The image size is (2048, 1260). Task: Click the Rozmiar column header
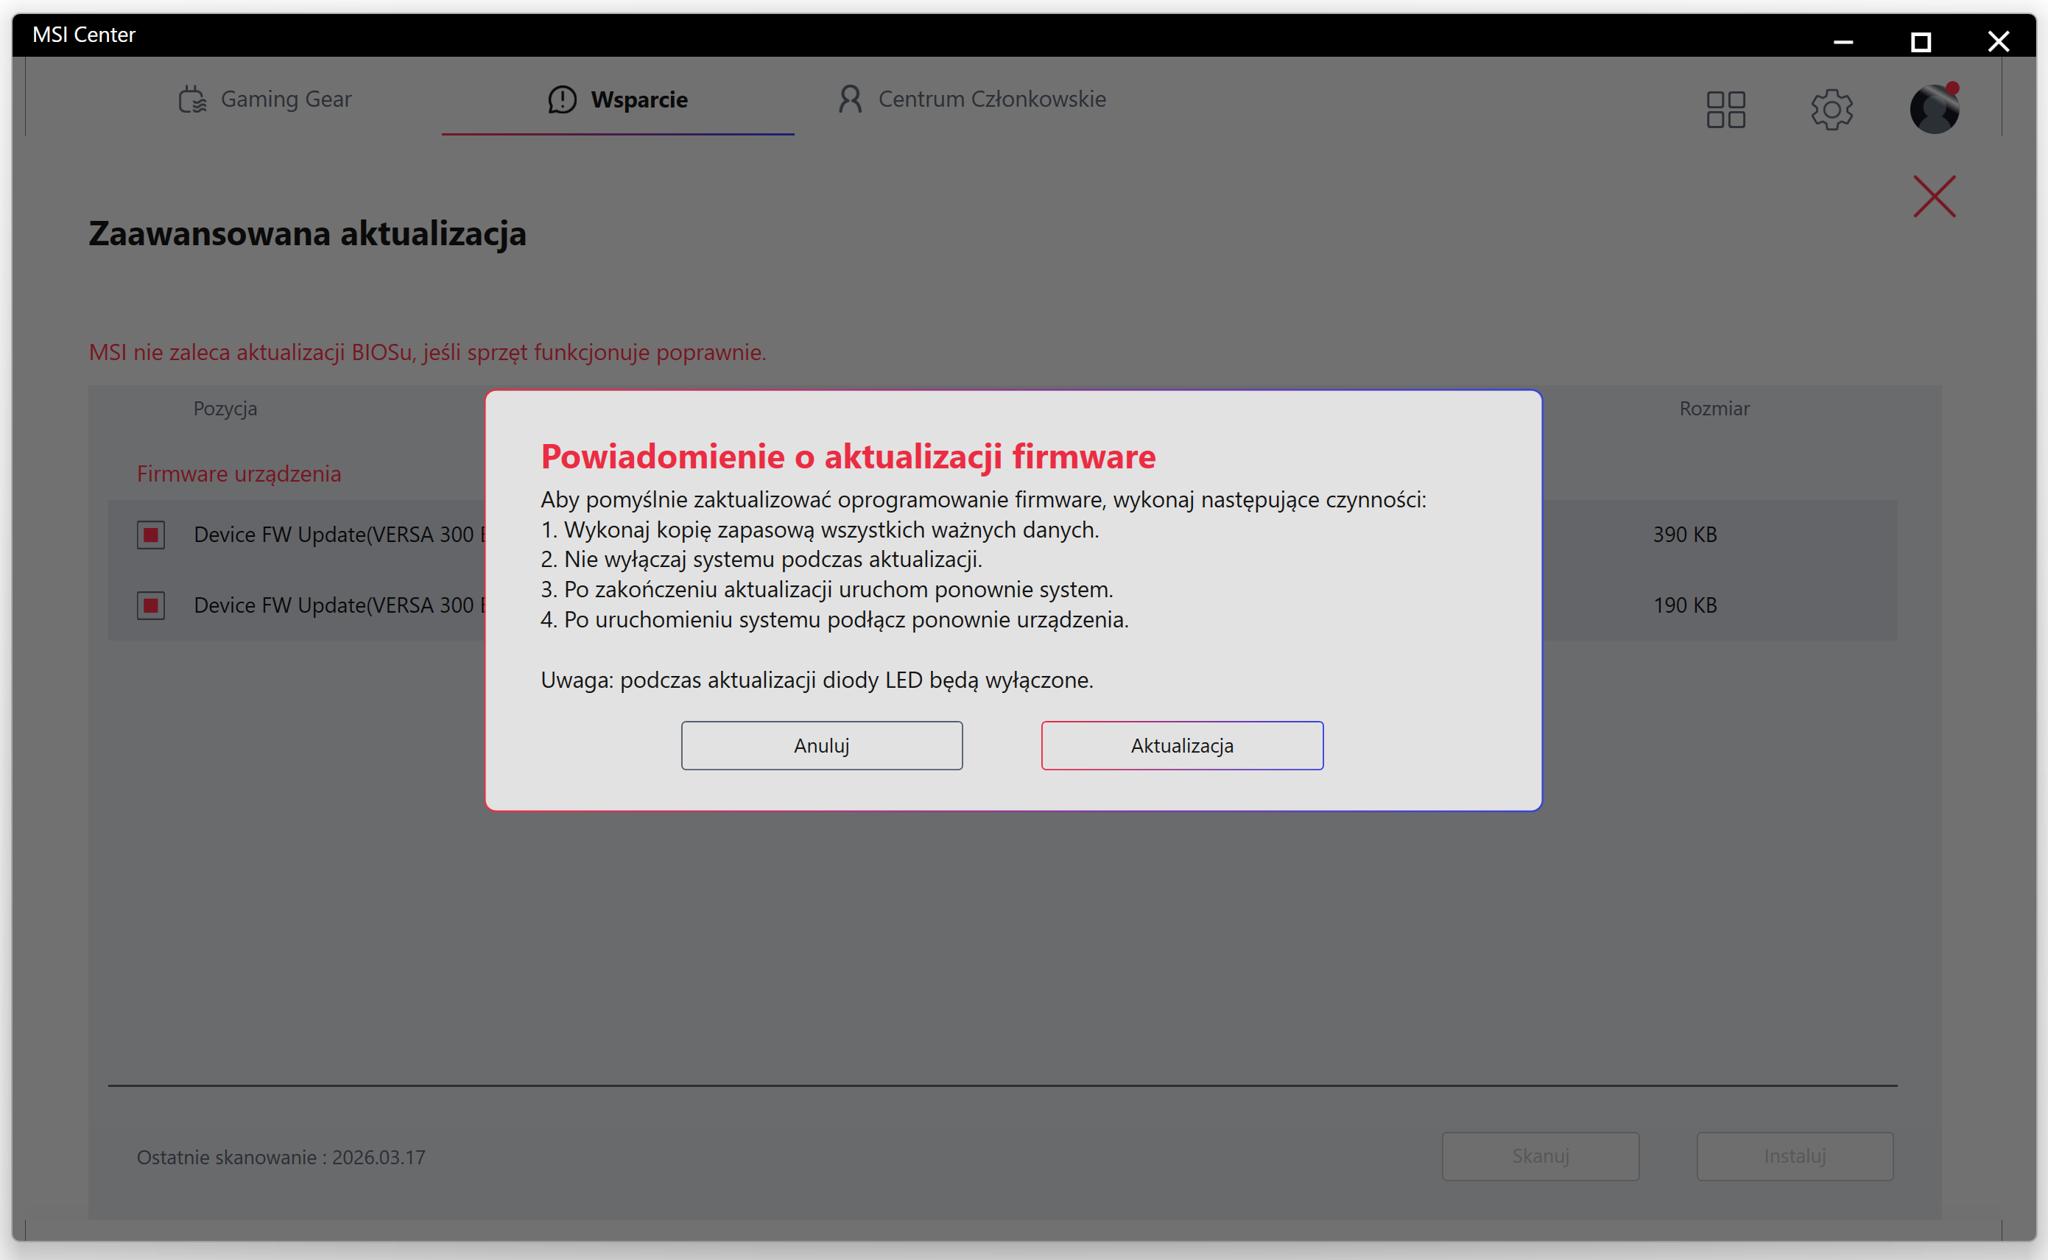click(1714, 408)
